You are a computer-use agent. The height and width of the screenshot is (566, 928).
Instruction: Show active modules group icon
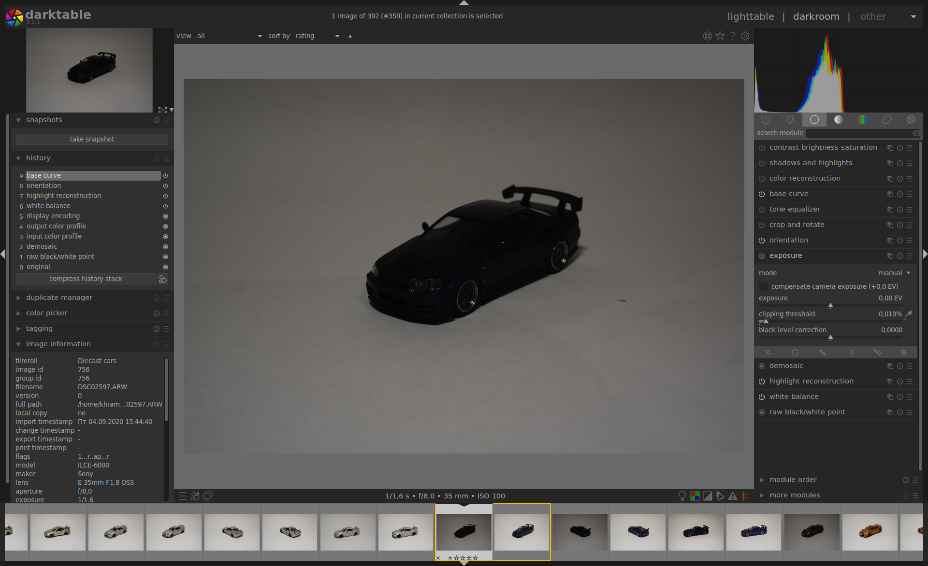766,119
